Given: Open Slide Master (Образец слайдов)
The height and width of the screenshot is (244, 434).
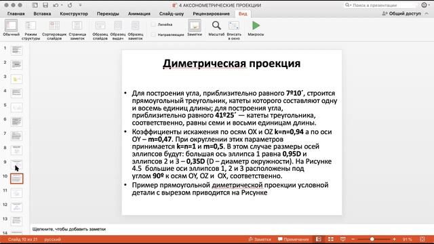Looking at the screenshot, I should (100, 30).
